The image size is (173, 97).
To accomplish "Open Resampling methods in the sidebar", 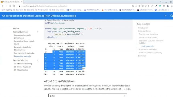I will [22, 56].
